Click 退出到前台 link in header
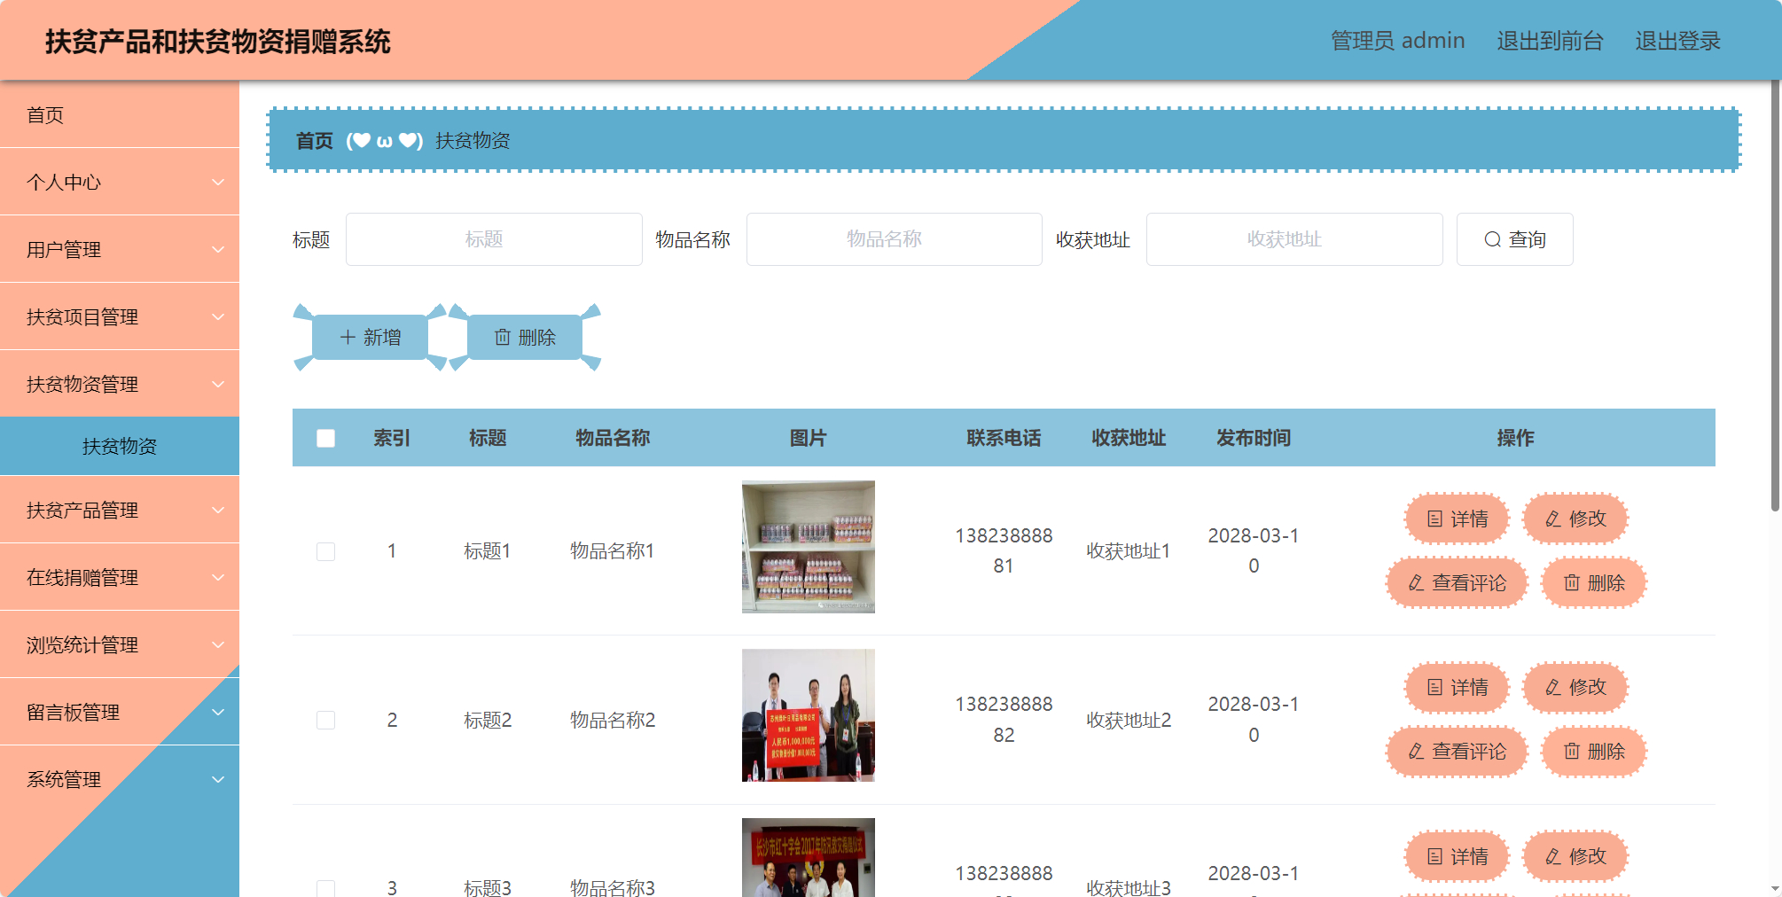This screenshot has height=897, width=1782. pyautogui.click(x=1550, y=41)
